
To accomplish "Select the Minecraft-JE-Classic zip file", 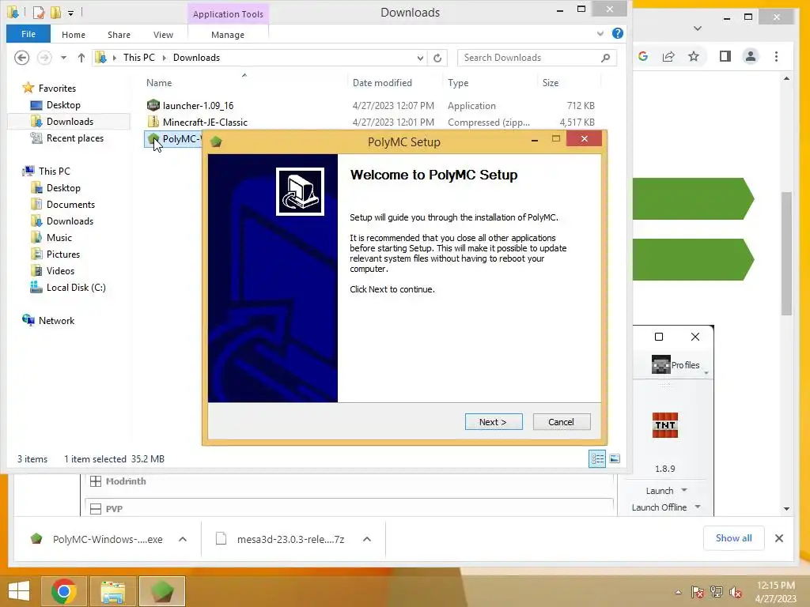I will tap(205, 122).
